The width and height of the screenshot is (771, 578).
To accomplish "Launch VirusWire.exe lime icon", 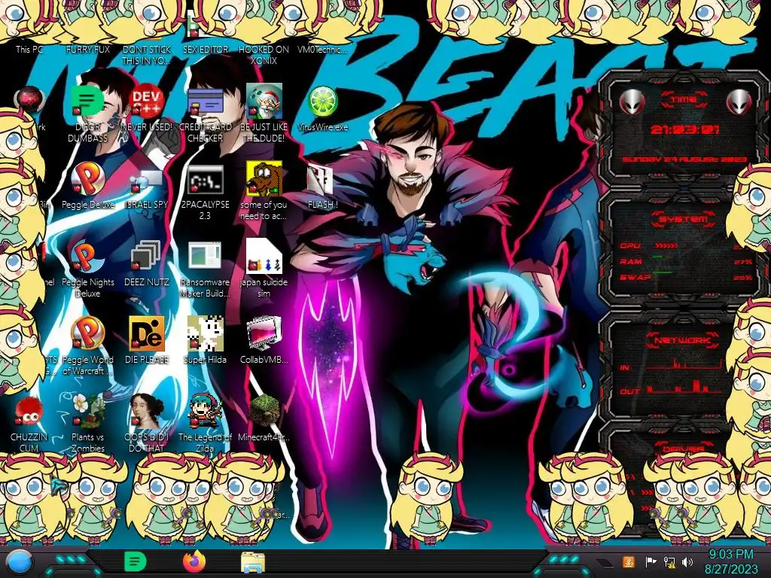I will pyautogui.click(x=322, y=102).
